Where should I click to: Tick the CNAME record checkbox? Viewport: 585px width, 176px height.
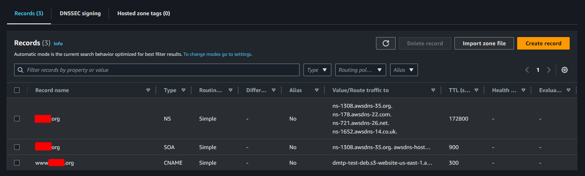point(17,163)
